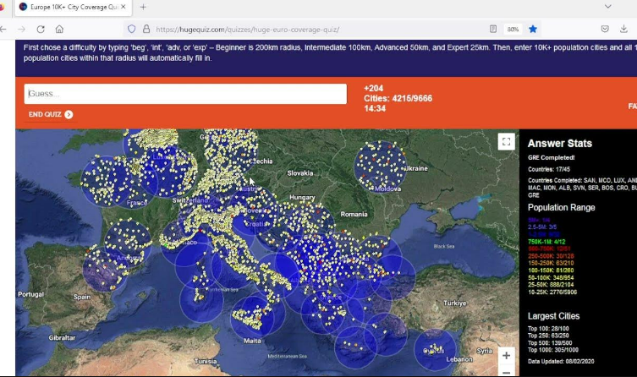637x377 pixels.
Task: Click the Spain label on the map
Action: coord(82,297)
